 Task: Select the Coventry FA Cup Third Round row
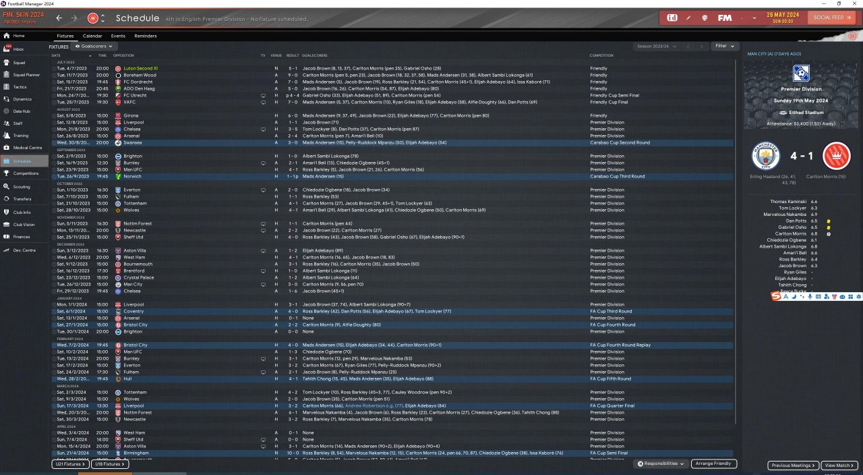pos(391,312)
